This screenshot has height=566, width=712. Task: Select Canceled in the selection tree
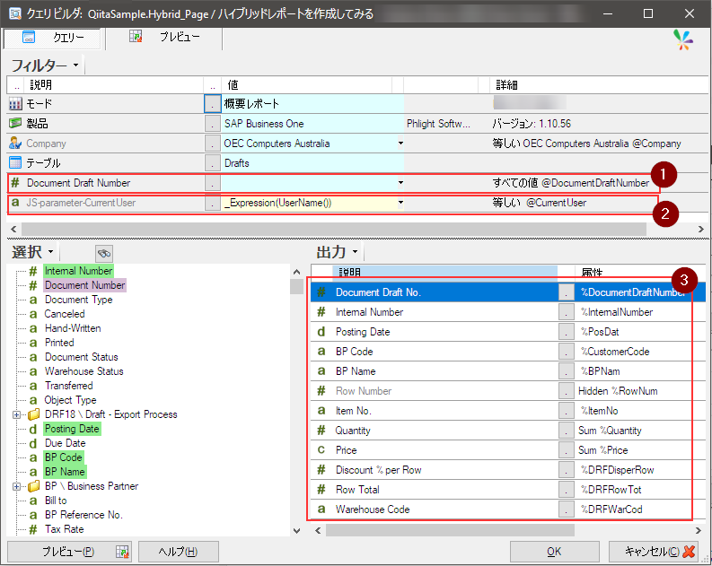[x=65, y=314]
